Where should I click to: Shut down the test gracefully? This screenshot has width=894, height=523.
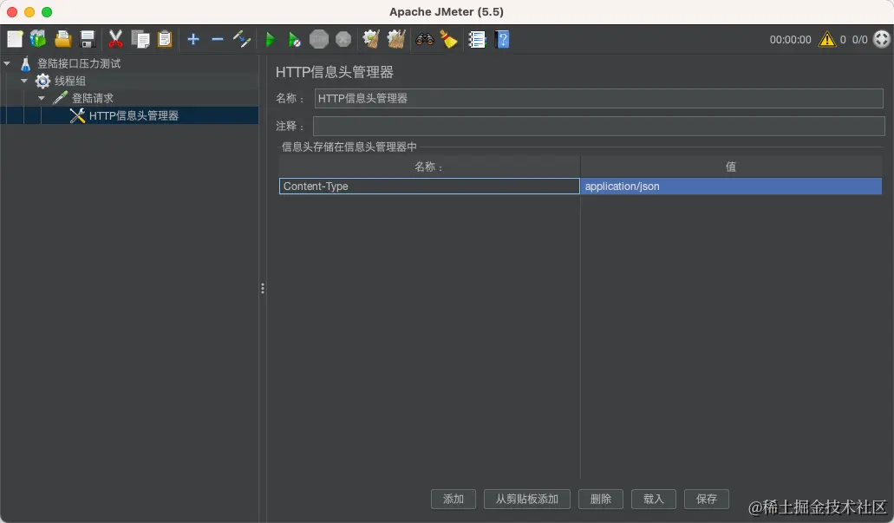pyautogui.click(x=343, y=39)
